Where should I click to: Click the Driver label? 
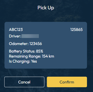point(15,36)
